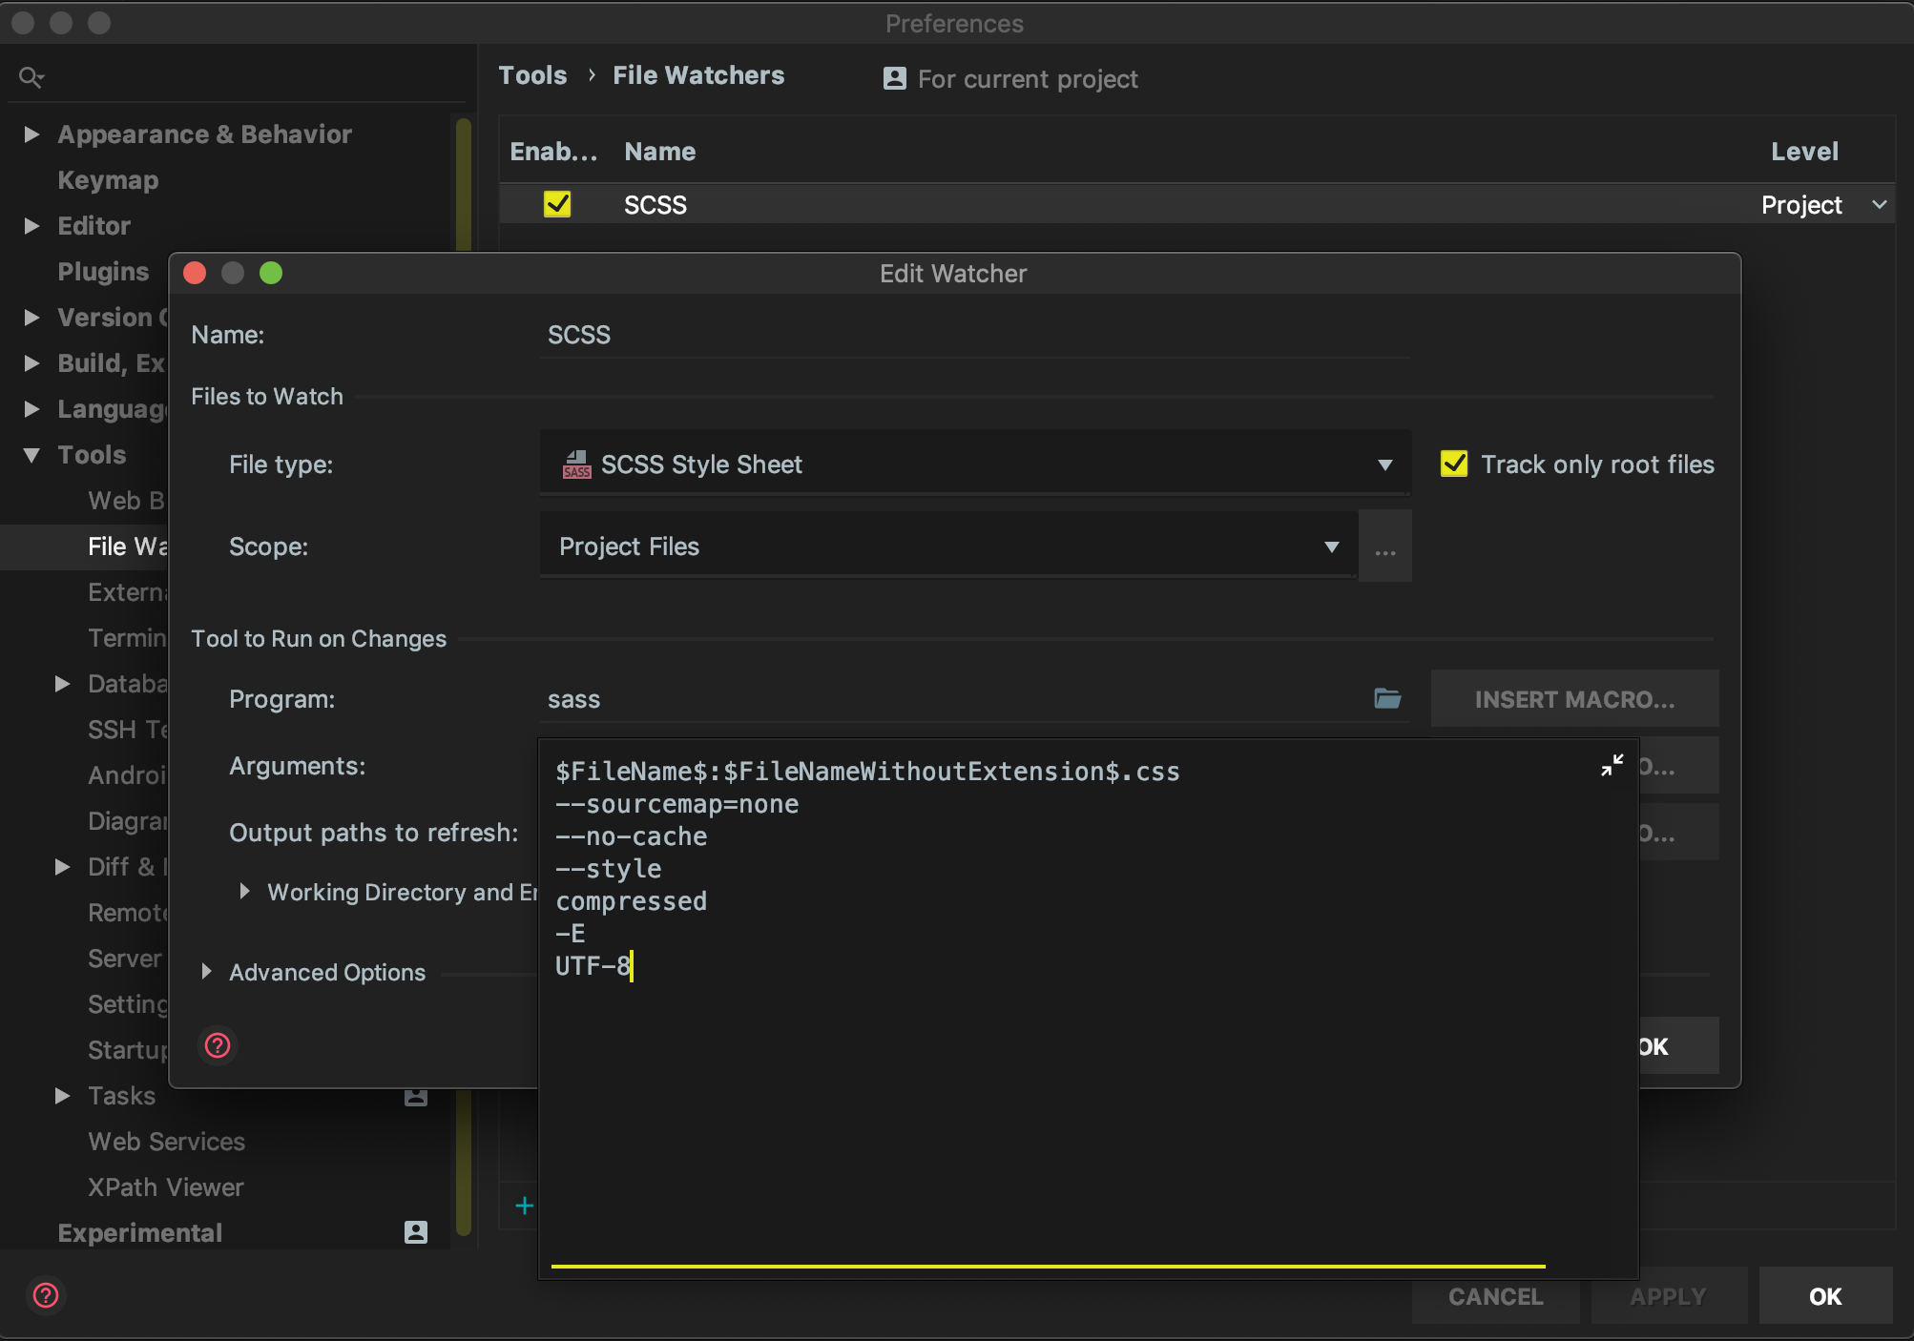Toggle Track only root files checkbox
The width and height of the screenshot is (1914, 1341).
(x=1454, y=464)
